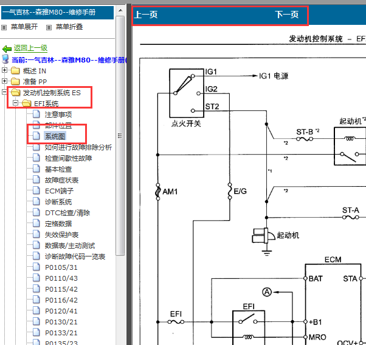Viewport: 366px width, 345px height.
Task: Click the page icon next to P0115/42
Action: (x=36, y=289)
